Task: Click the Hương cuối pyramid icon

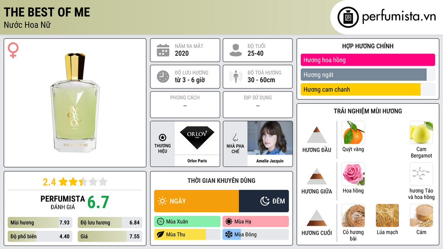Action: (317, 218)
